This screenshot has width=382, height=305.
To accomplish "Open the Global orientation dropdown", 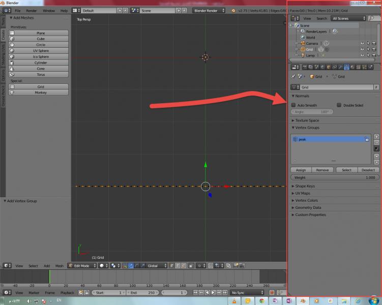I will click(x=157, y=265).
